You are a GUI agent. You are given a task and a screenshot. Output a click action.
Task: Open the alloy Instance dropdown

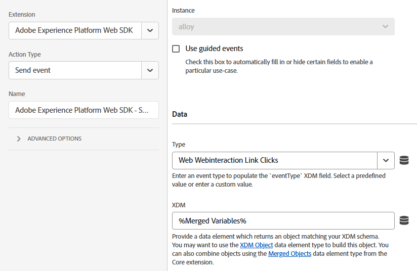click(283, 27)
